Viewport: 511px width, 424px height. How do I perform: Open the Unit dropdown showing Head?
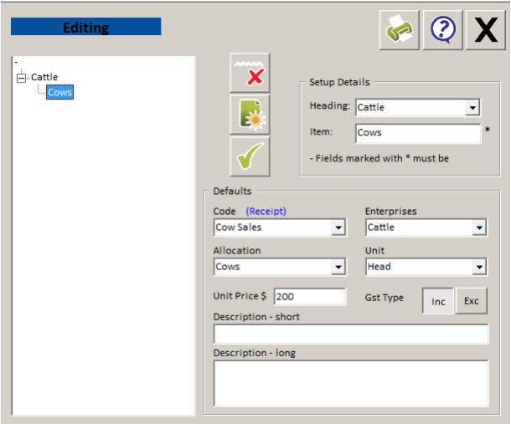(479, 267)
